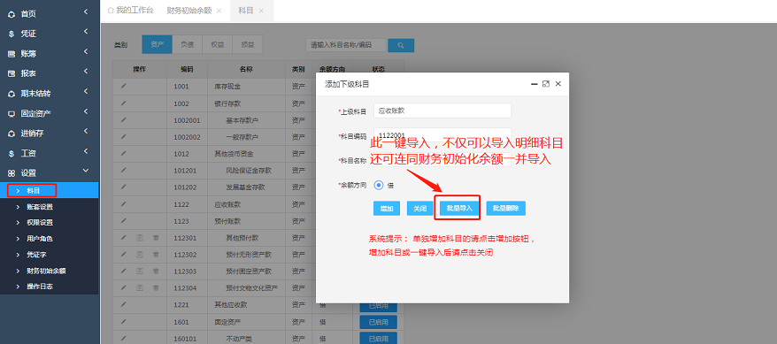
Task: Click the 上级科目 input field
Action: 442,111
